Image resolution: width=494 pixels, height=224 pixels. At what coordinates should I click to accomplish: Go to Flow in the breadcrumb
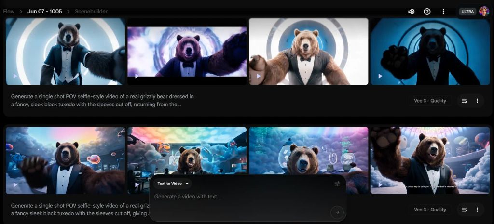click(9, 12)
